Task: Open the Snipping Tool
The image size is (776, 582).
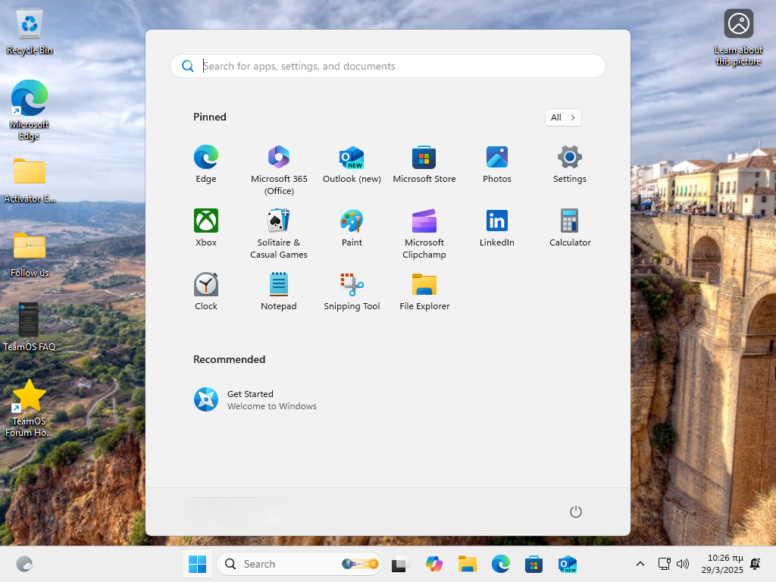Action: 352,292
